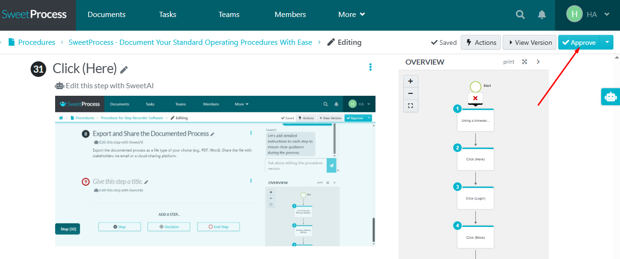Image resolution: width=620 pixels, height=259 pixels.
Task: Click the step title 'Click (Here)'
Action: [x=84, y=68]
